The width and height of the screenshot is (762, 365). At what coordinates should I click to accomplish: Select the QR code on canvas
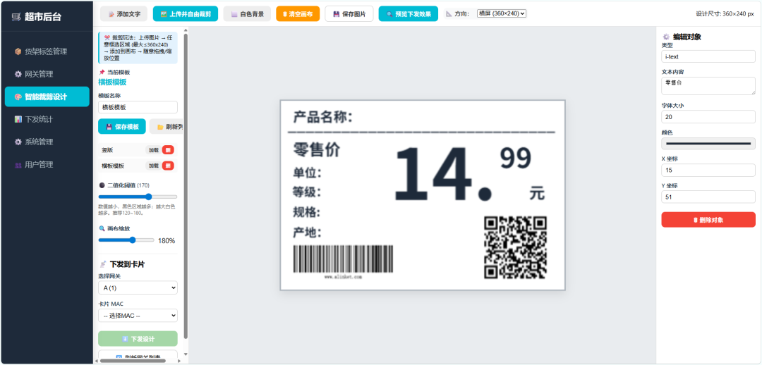coord(516,247)
